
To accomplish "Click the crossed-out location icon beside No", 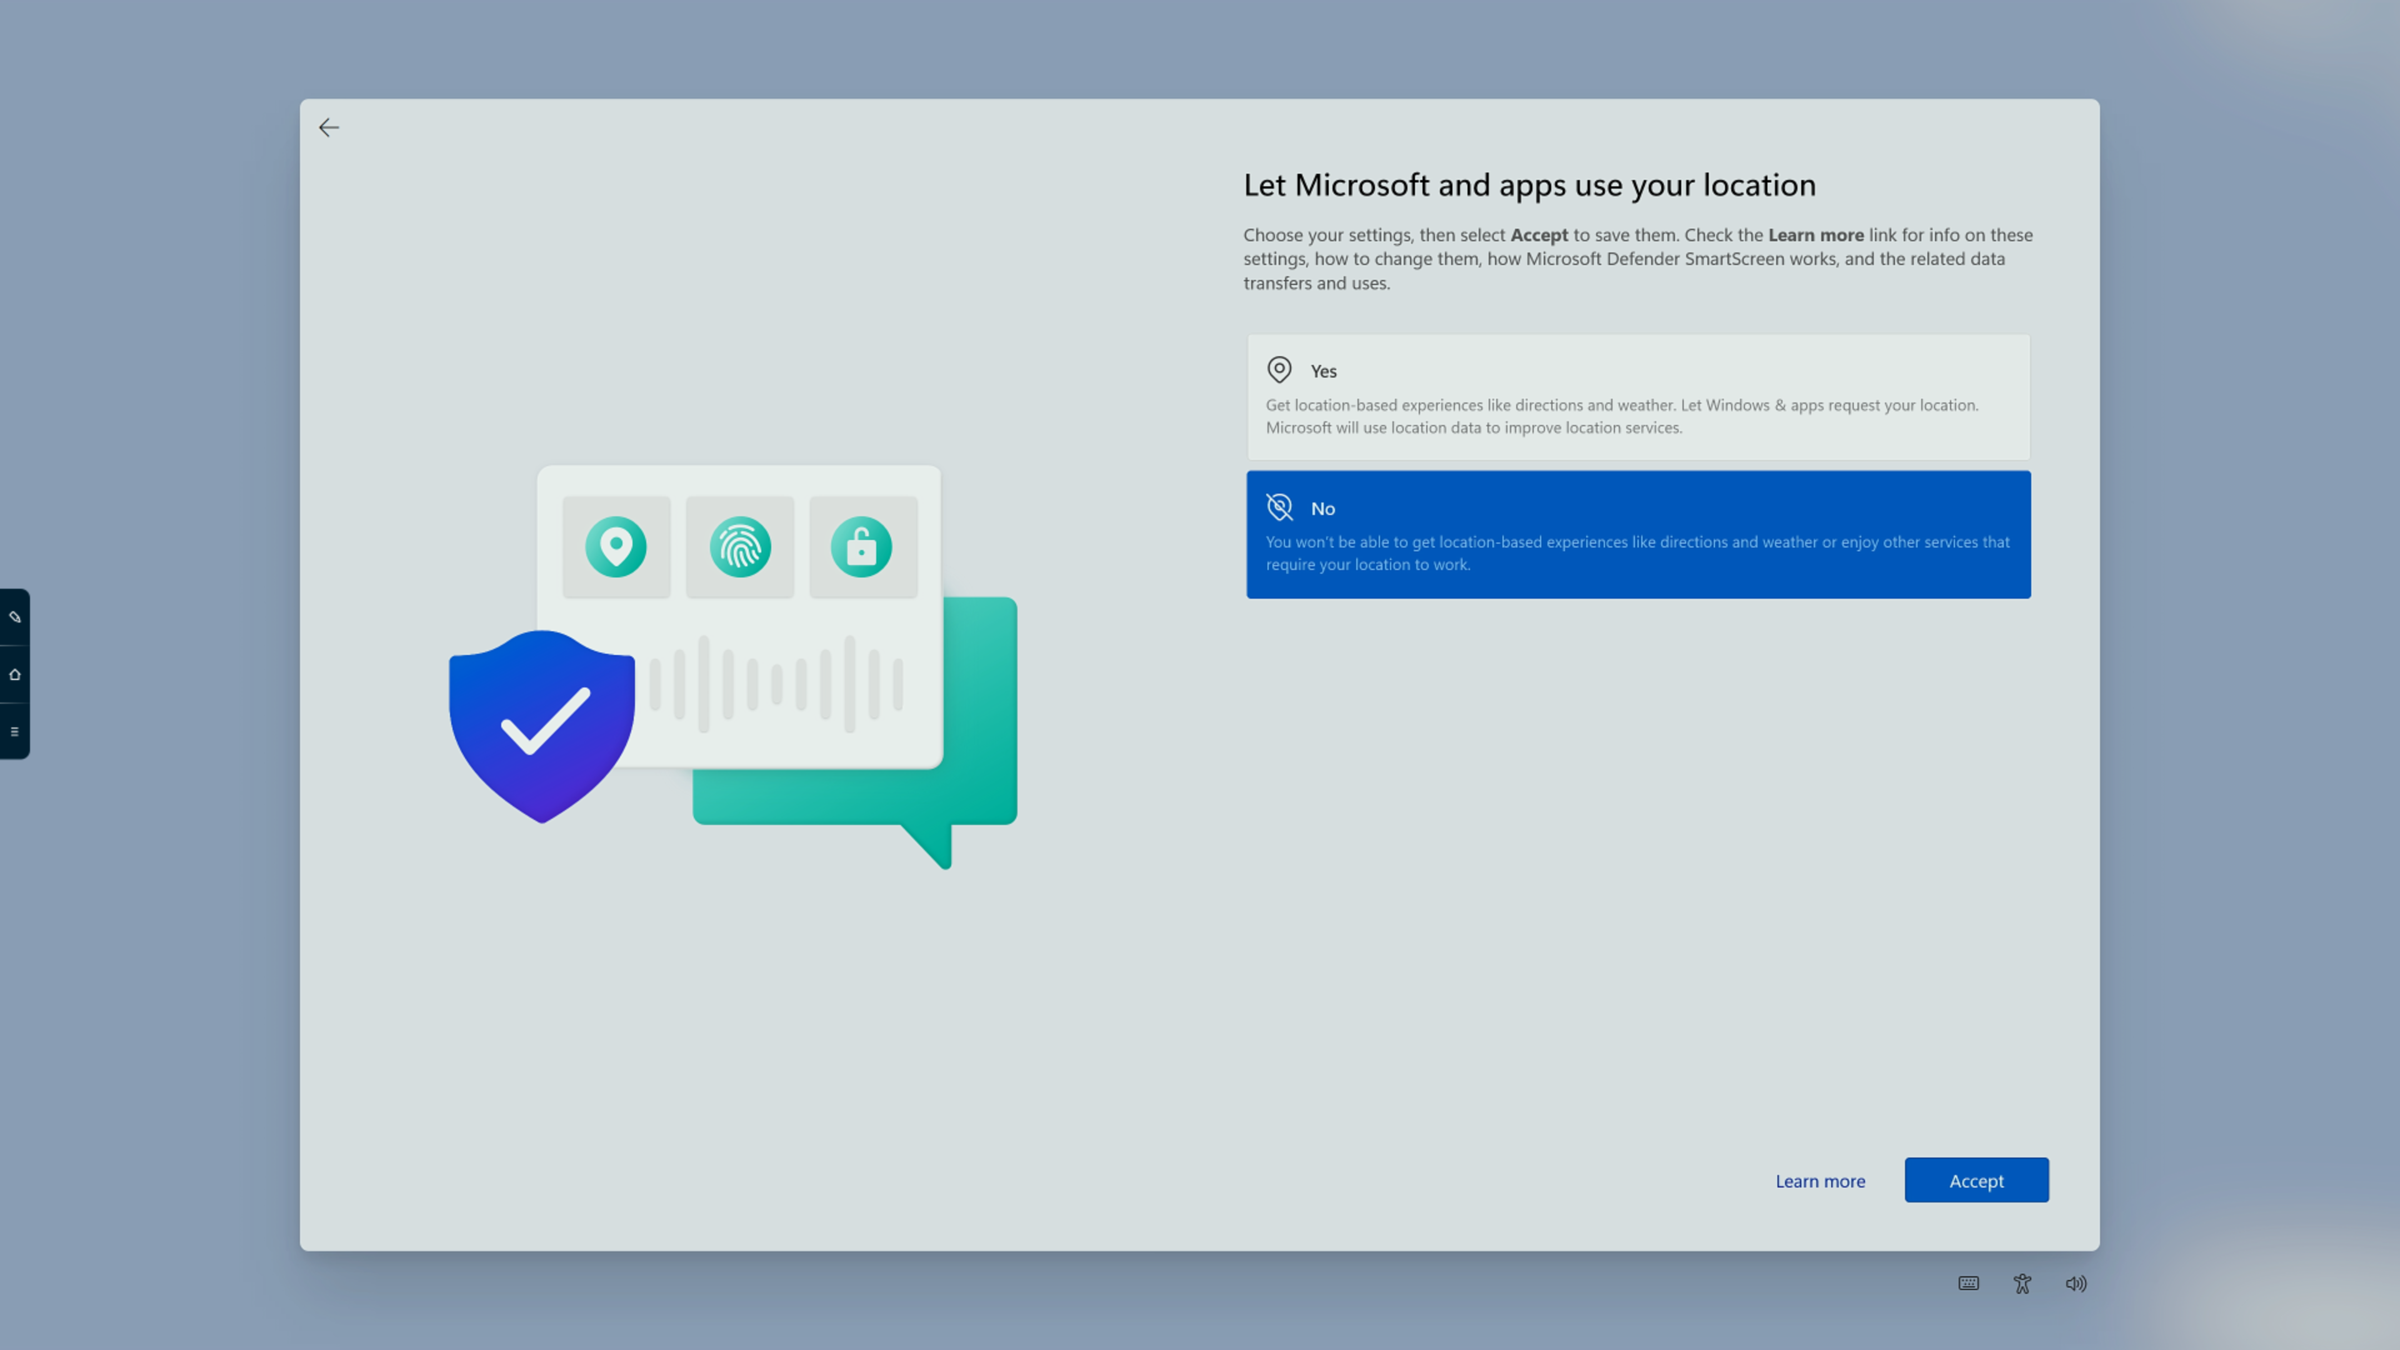I will click(x=1279, y=507).
